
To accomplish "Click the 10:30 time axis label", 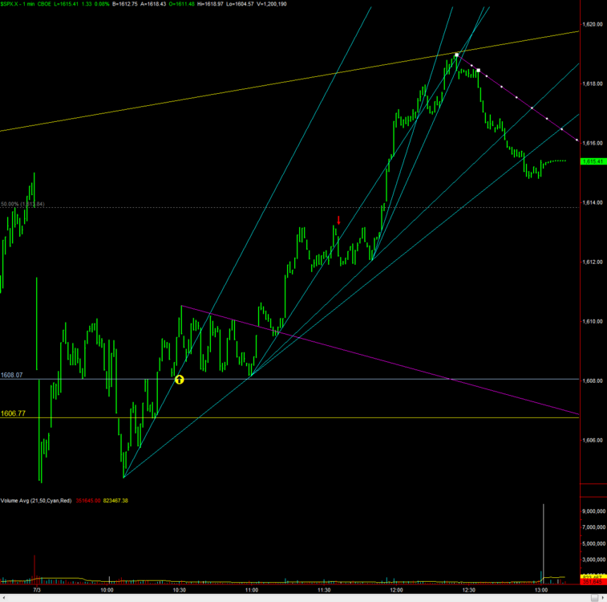I will [x=180, y=590].
